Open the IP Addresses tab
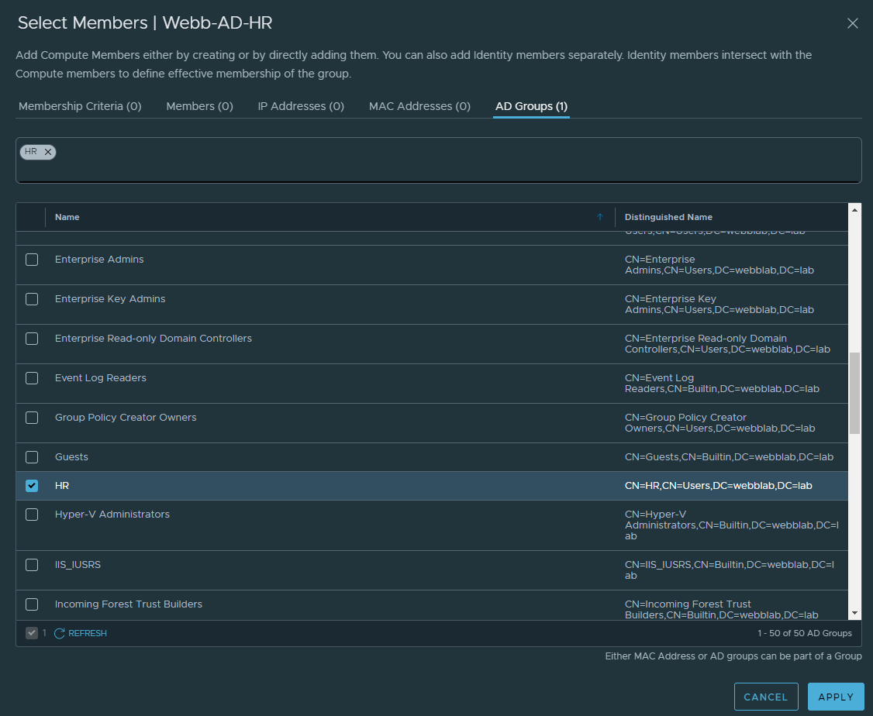The image size is (873, 716). tap(301, 106)
